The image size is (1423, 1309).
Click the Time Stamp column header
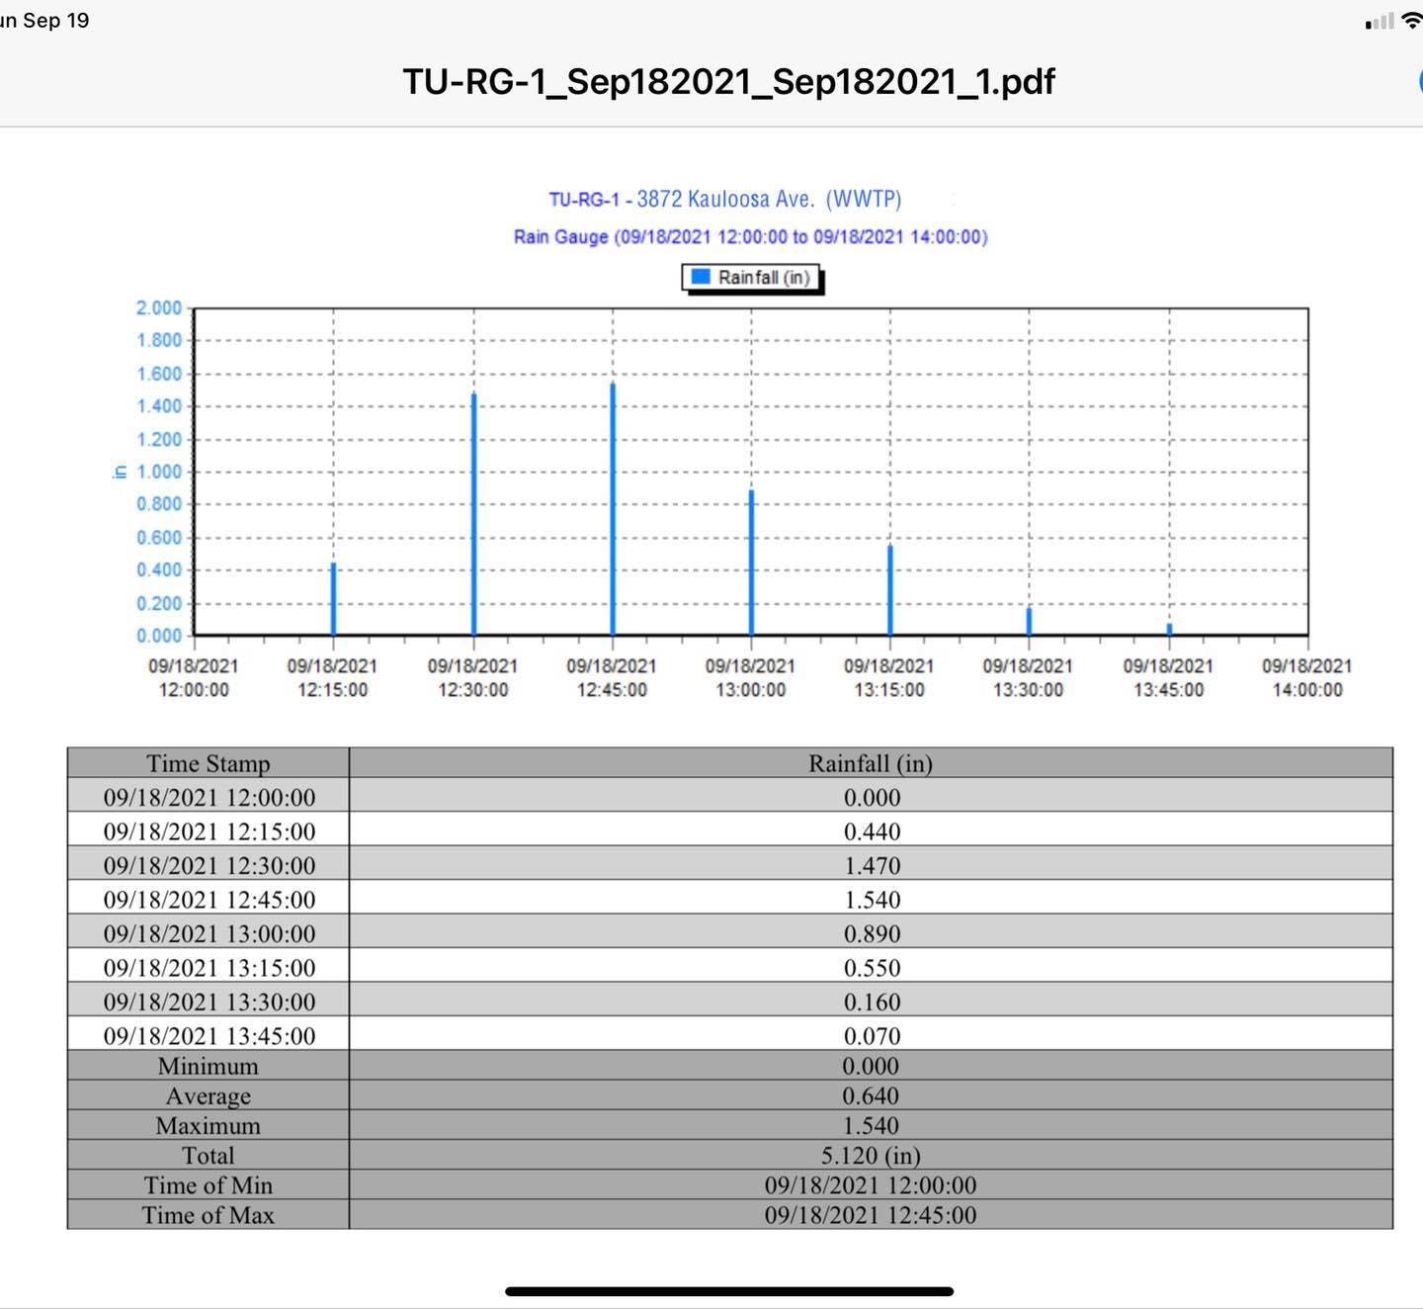[208, 763]
